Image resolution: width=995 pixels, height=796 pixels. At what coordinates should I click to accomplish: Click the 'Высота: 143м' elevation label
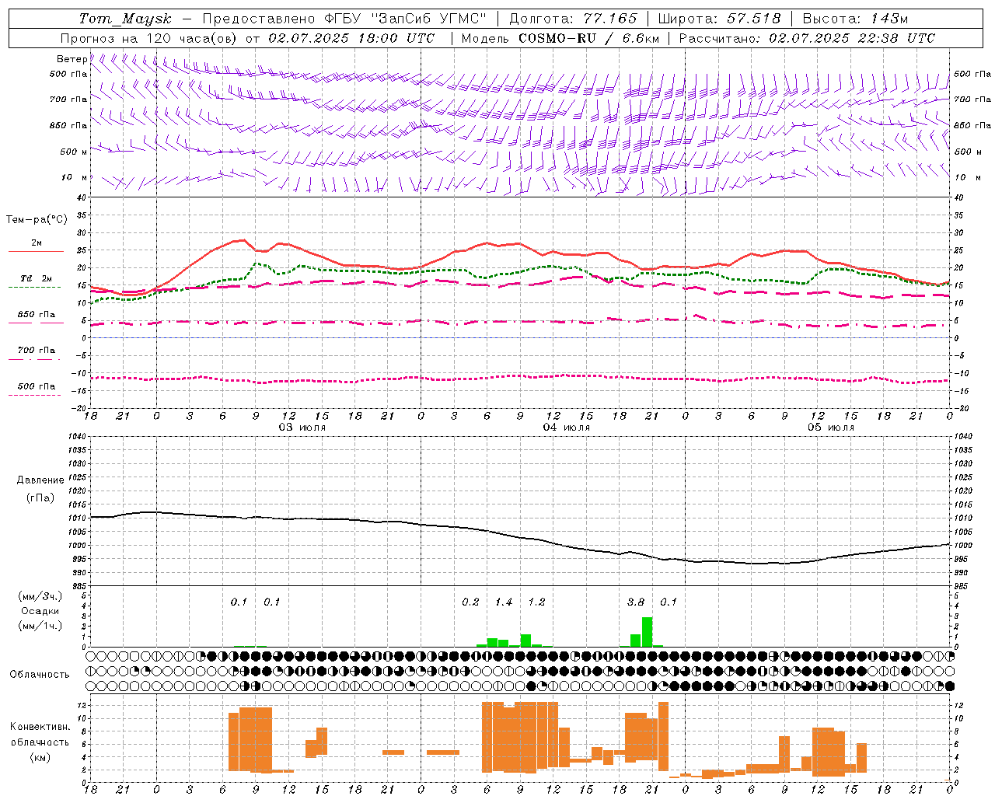pyautogui.click(x=855, y=19)
